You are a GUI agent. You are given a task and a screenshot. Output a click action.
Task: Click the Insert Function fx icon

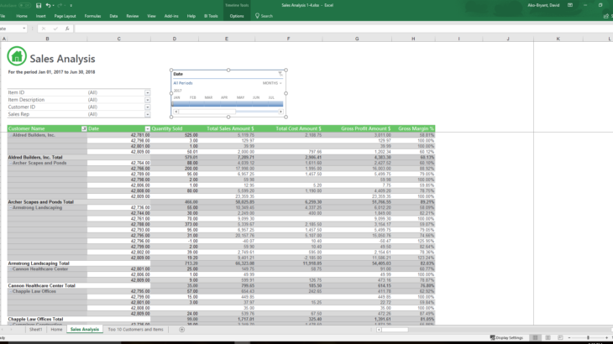(67, 29)
